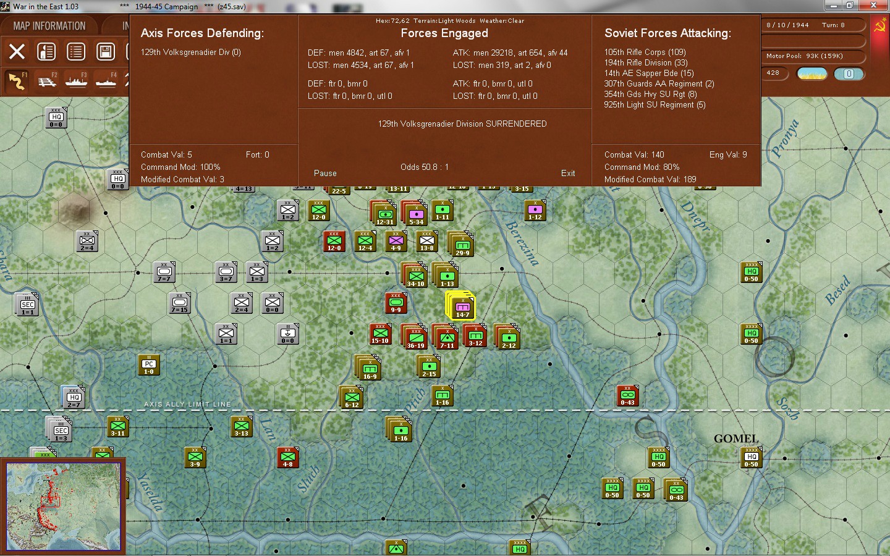Select the red 4-8 infantry counter
This screenshot has width=890, height=556.
click(288, 458)
